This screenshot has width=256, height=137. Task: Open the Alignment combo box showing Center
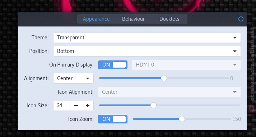click(73, 78)
